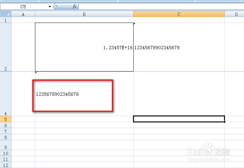
Task: Select column A header
Action: click(x=23, y=14)
